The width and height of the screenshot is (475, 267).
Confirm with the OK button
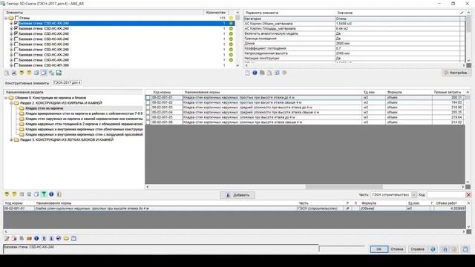(379, 249)
